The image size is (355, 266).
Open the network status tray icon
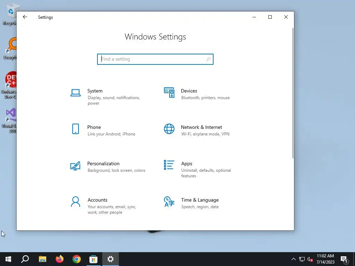pos(302,259)
